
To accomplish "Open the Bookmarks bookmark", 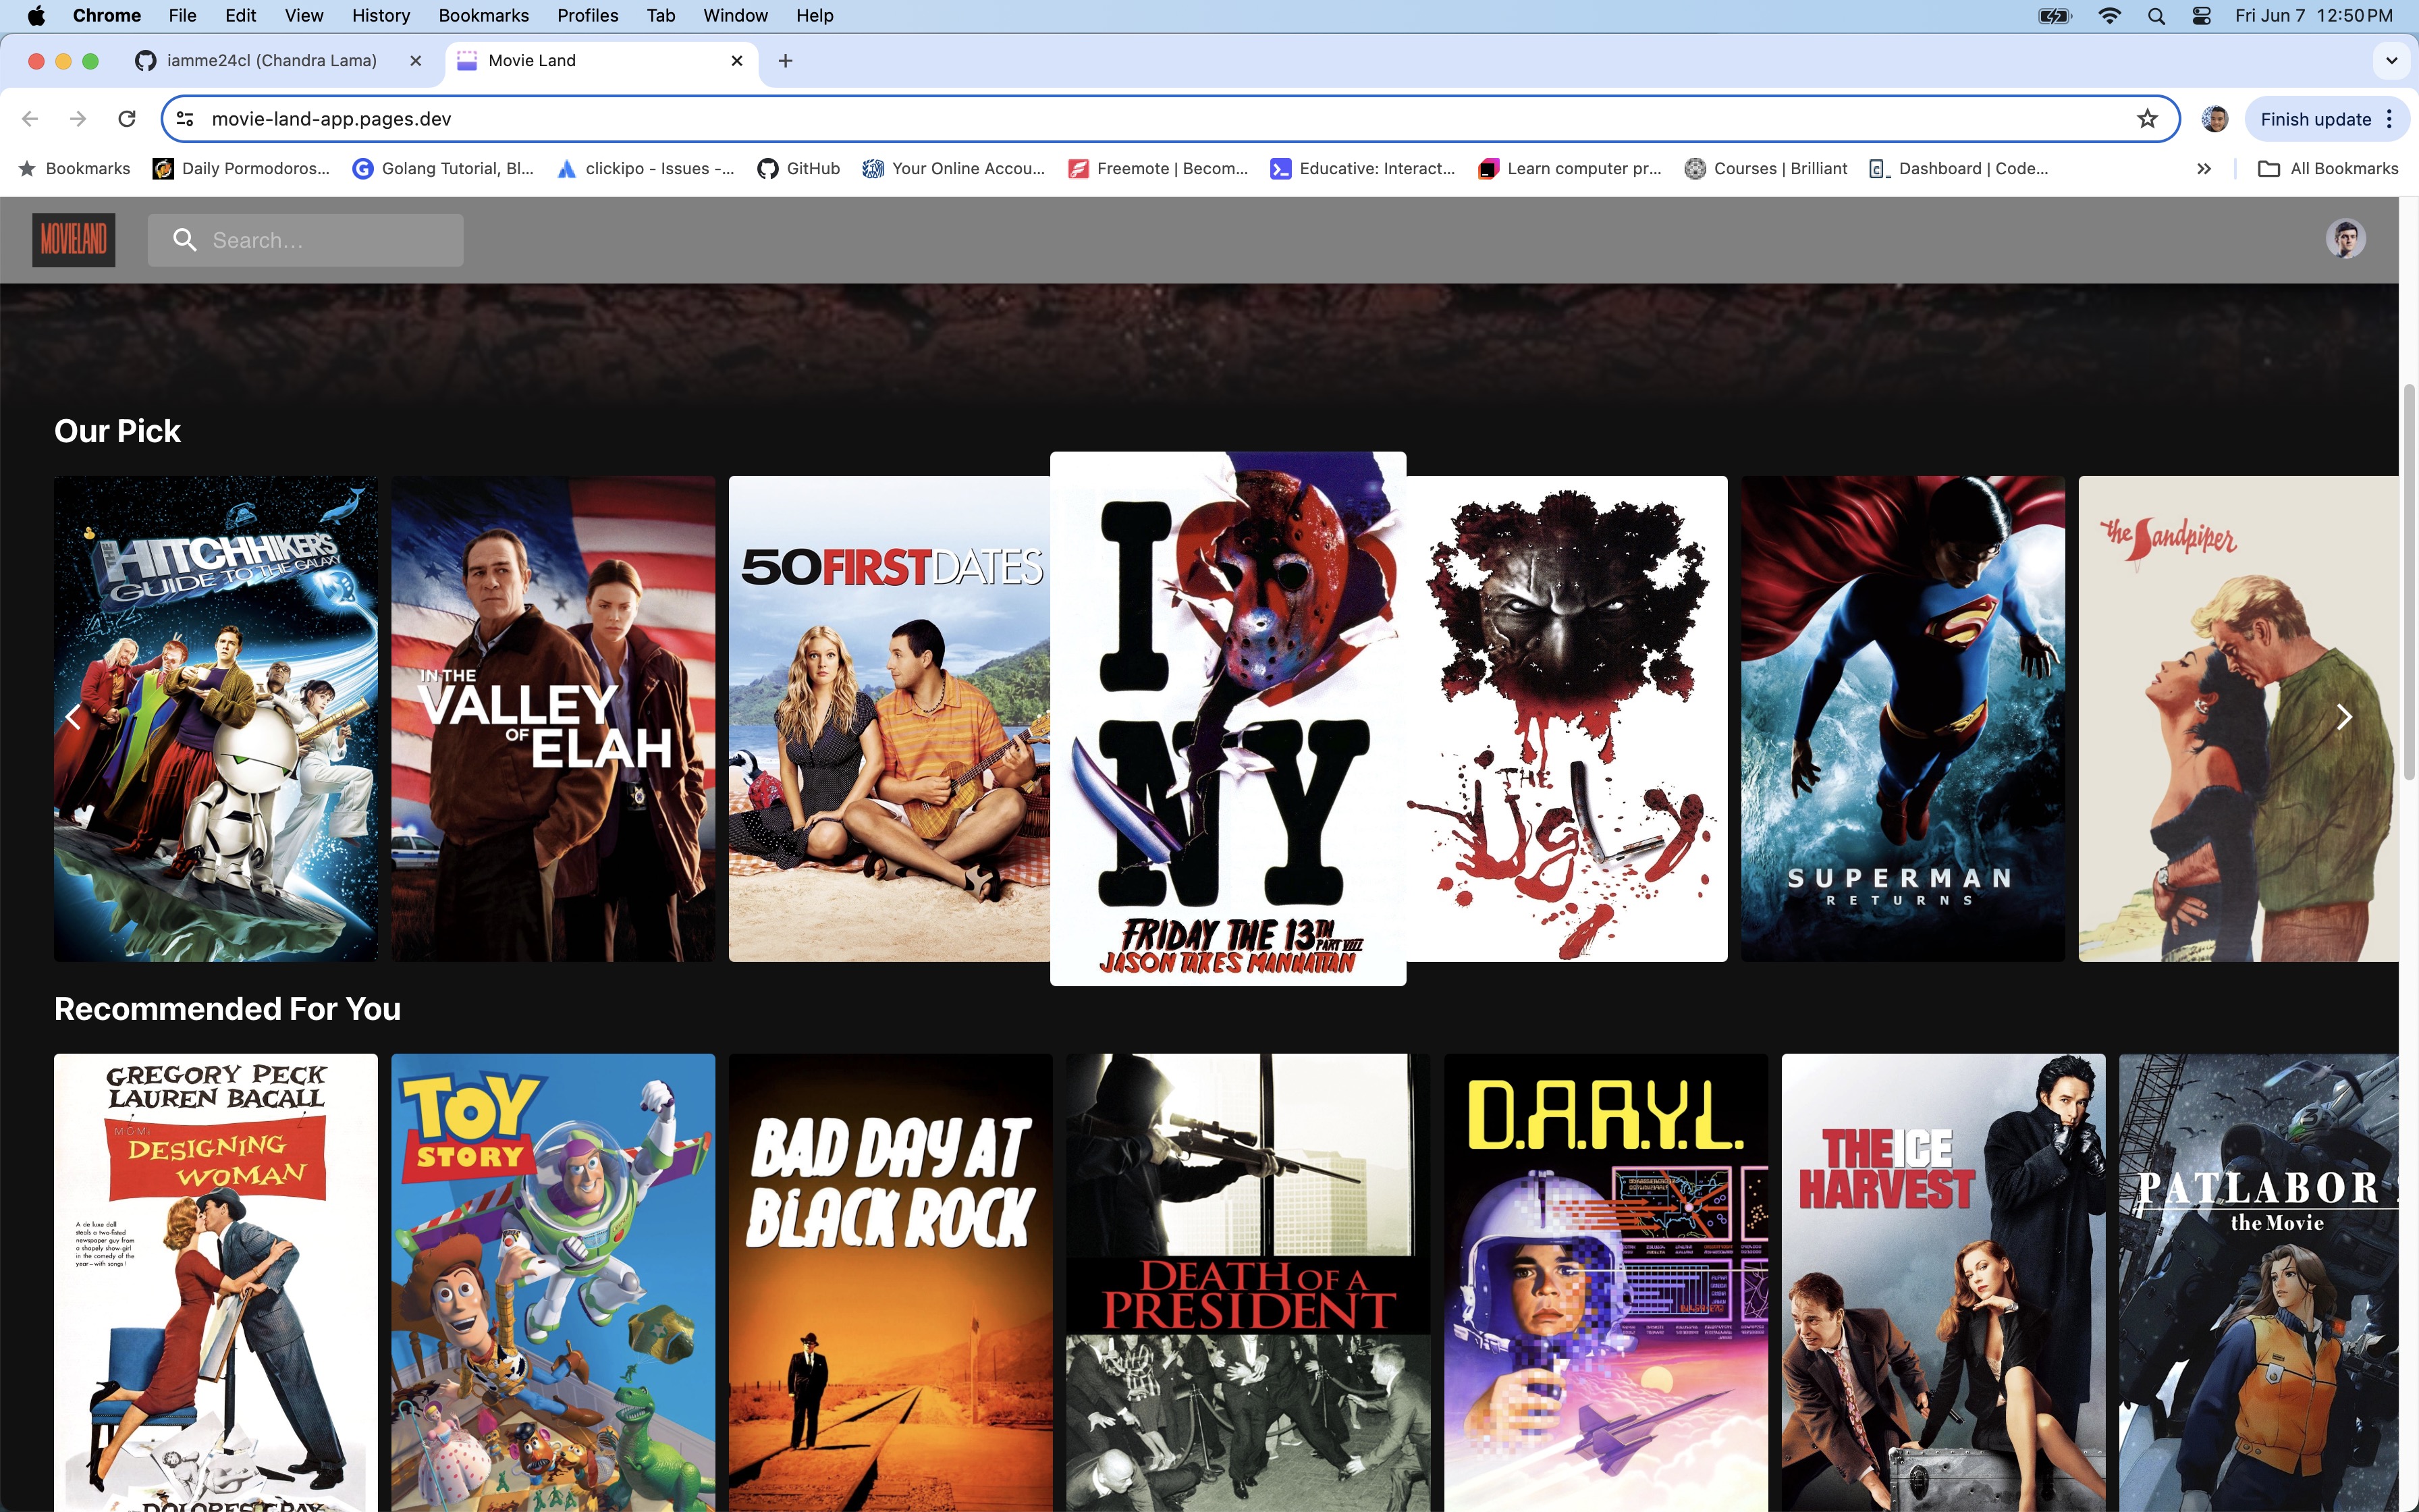I will 75,169.
